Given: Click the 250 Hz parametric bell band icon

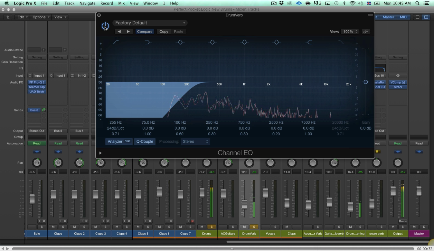Looking at the screenshot, I should pyautogui.click(x=212, y=42).
